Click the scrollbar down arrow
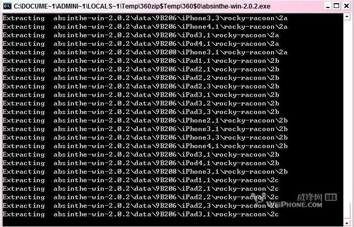Image resolution: width=354 pixels, height=227 pixels. tap(347, 223)
